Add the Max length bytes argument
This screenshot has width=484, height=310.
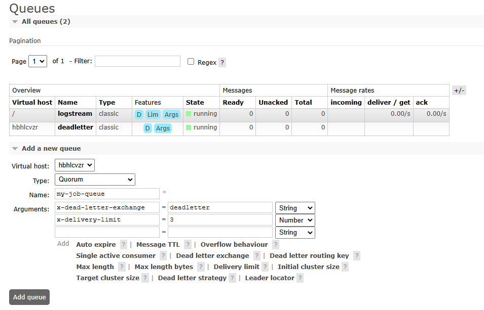[x=164, y=267]
